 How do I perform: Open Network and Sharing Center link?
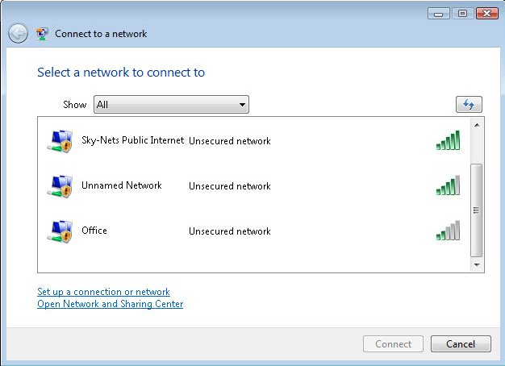click(110, 304)
